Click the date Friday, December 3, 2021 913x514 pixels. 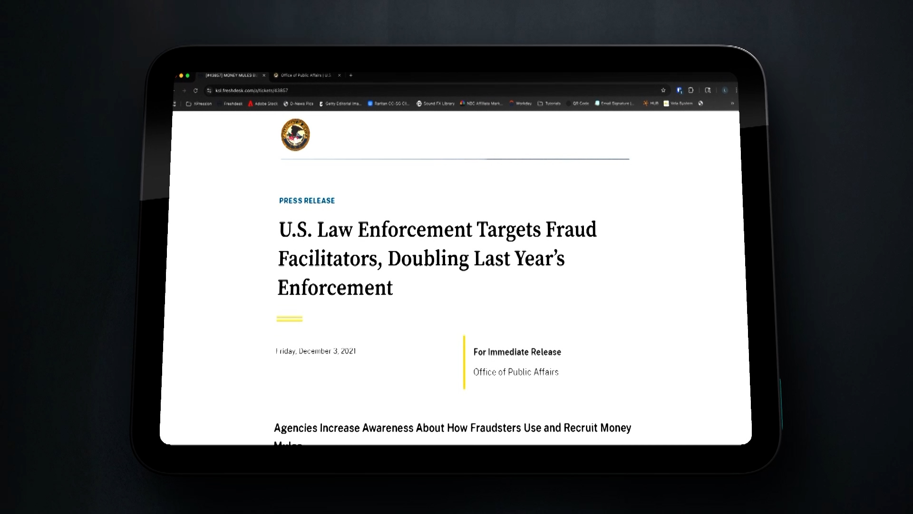pyautogui.click(x=316, y=351)
